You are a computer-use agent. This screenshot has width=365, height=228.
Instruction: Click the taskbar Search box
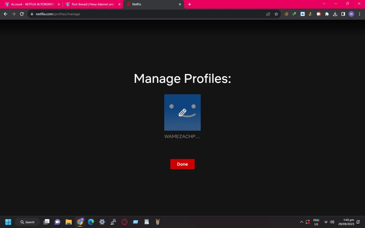tap(27, 222)
